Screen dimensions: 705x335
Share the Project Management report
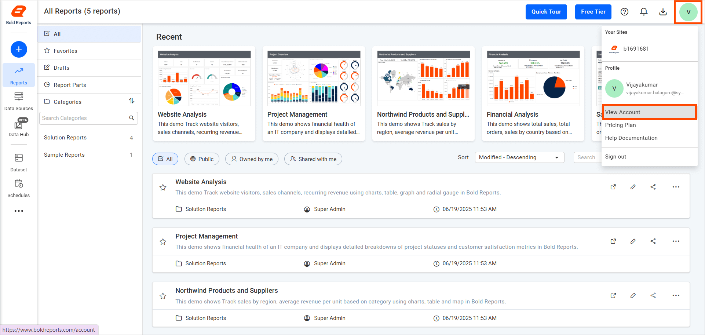tap(653, 241)
